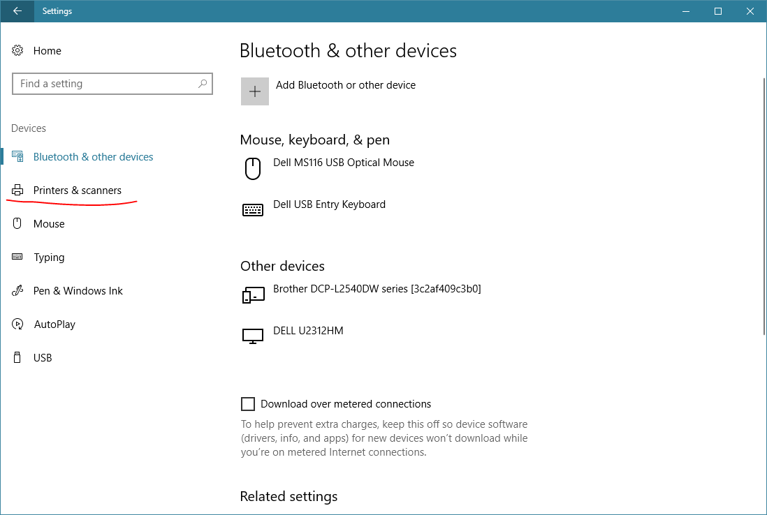Click the DELL U2312HM monitor icon

pos(253,336)
